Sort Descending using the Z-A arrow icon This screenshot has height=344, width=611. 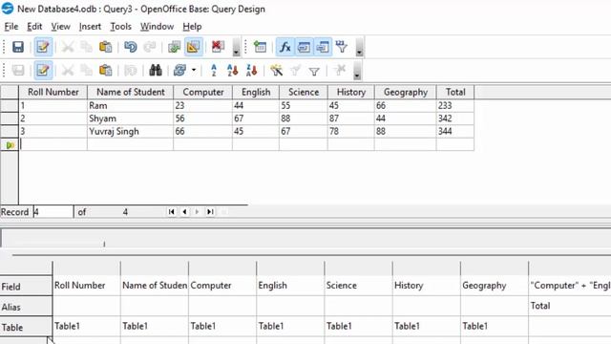point(252,71)
